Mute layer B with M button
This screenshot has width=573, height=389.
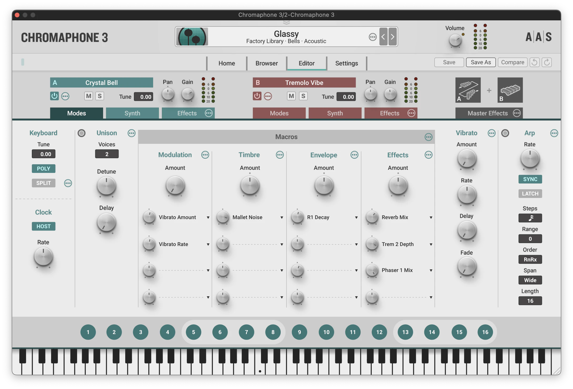[x=291, y=96]
